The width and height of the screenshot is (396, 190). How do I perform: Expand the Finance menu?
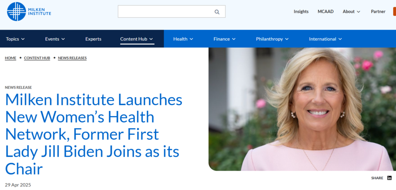point(225,39)
